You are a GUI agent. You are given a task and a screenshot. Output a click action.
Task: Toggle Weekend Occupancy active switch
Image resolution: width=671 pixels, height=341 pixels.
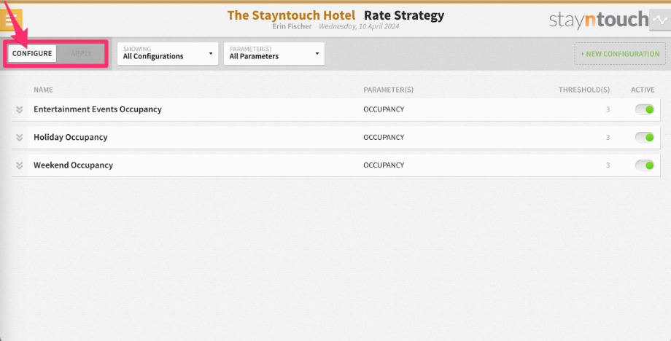[645, 165]
